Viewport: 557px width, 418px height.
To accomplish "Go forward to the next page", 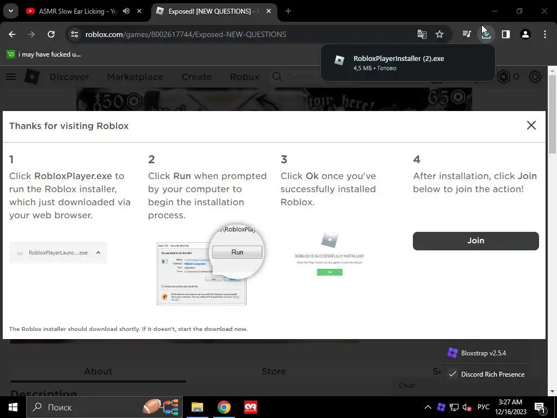I will tap(32, 34).
